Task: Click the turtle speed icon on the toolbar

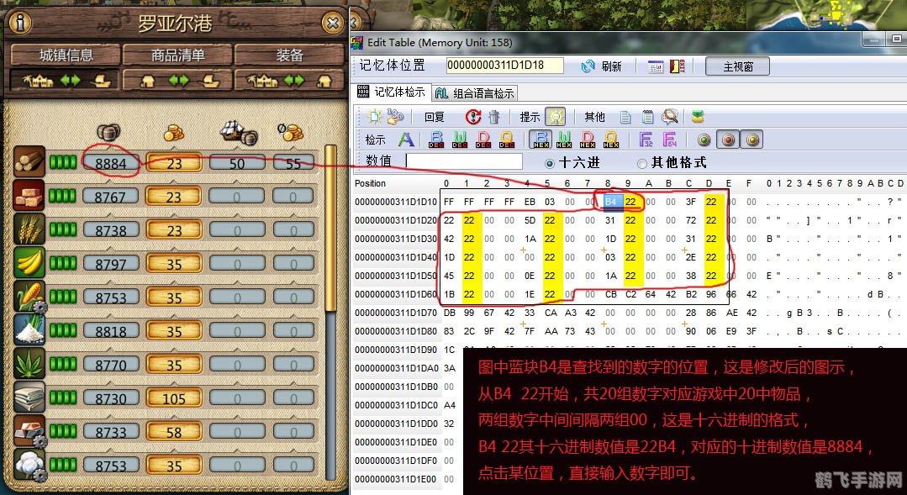Action: (696, 116)
